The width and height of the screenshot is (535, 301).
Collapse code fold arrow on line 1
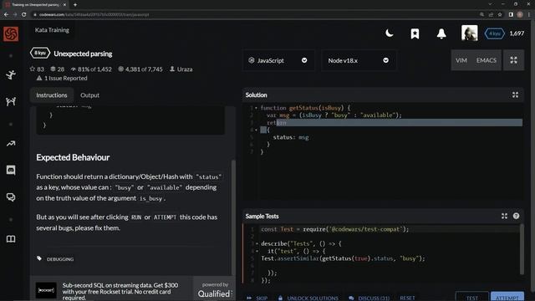point(257,108)
